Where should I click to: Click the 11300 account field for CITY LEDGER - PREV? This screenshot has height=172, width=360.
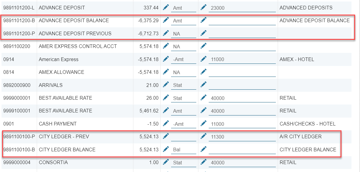[x=242, y=137]
